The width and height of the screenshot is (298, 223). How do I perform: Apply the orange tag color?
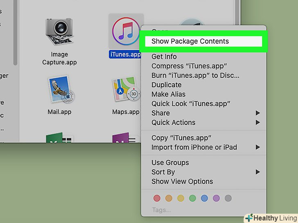click(169, 198)
